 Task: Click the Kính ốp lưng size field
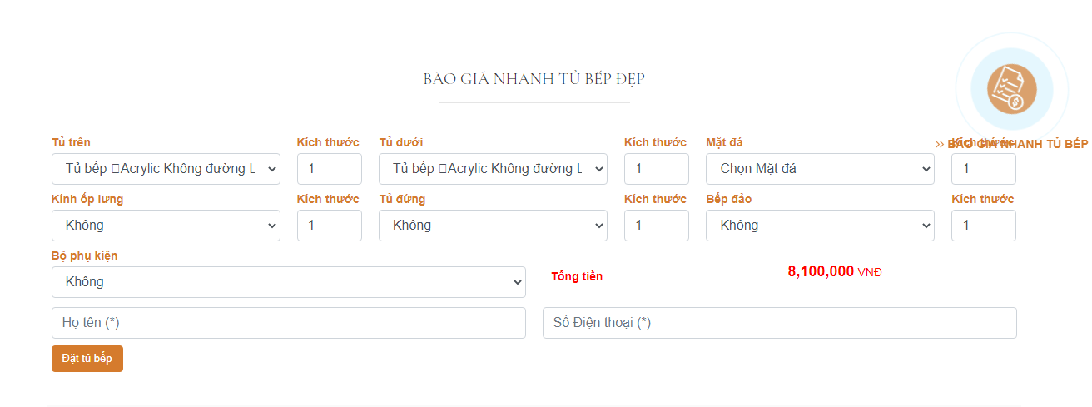pyautogui.click(x=329, y=226)
